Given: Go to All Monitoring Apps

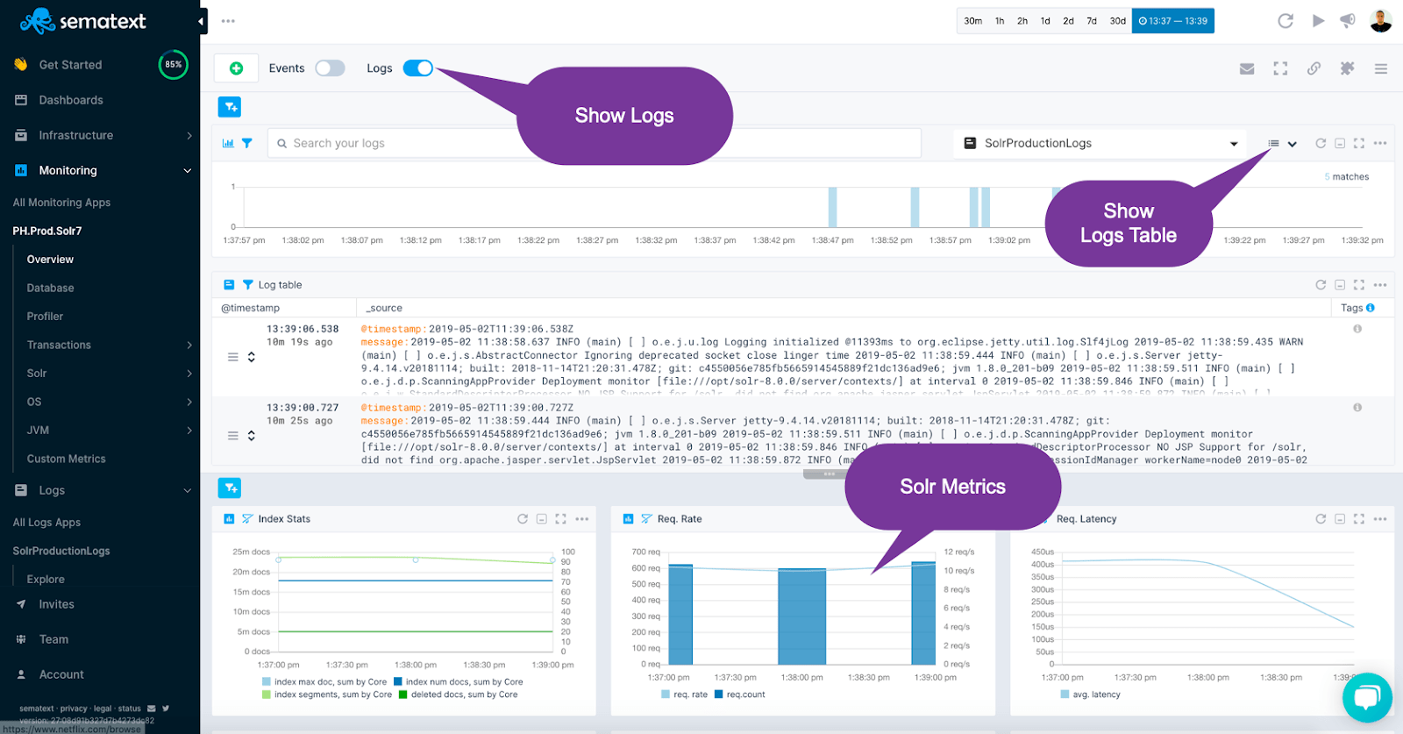Looking at the screenshot, I should pyautogui.click(x=61, y=203).
